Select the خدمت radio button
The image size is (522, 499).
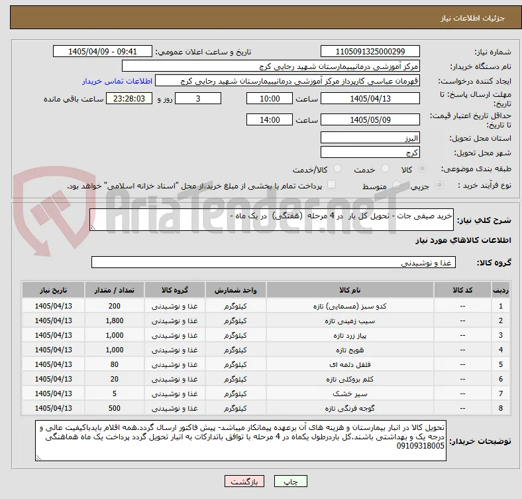pyautogui.click(x=385, y=169)
